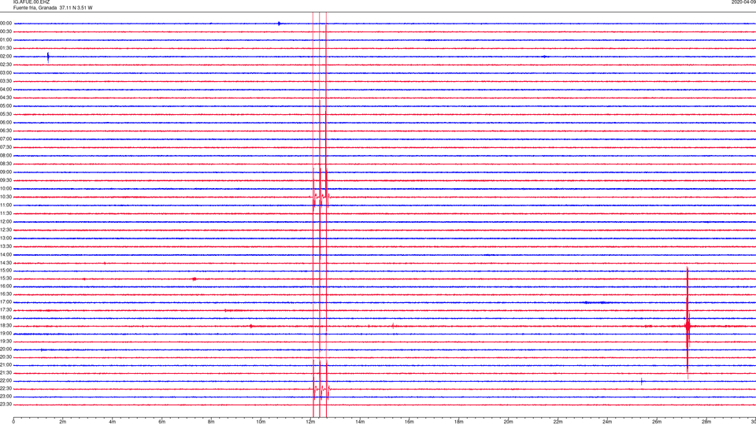Click the 20m tick on minute axis
The height and width of the screenshot is (425, 756).
pos(508,422)
